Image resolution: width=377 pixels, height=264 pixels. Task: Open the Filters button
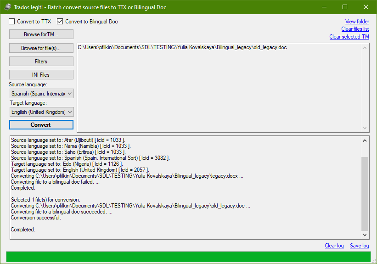pos(41,62)
